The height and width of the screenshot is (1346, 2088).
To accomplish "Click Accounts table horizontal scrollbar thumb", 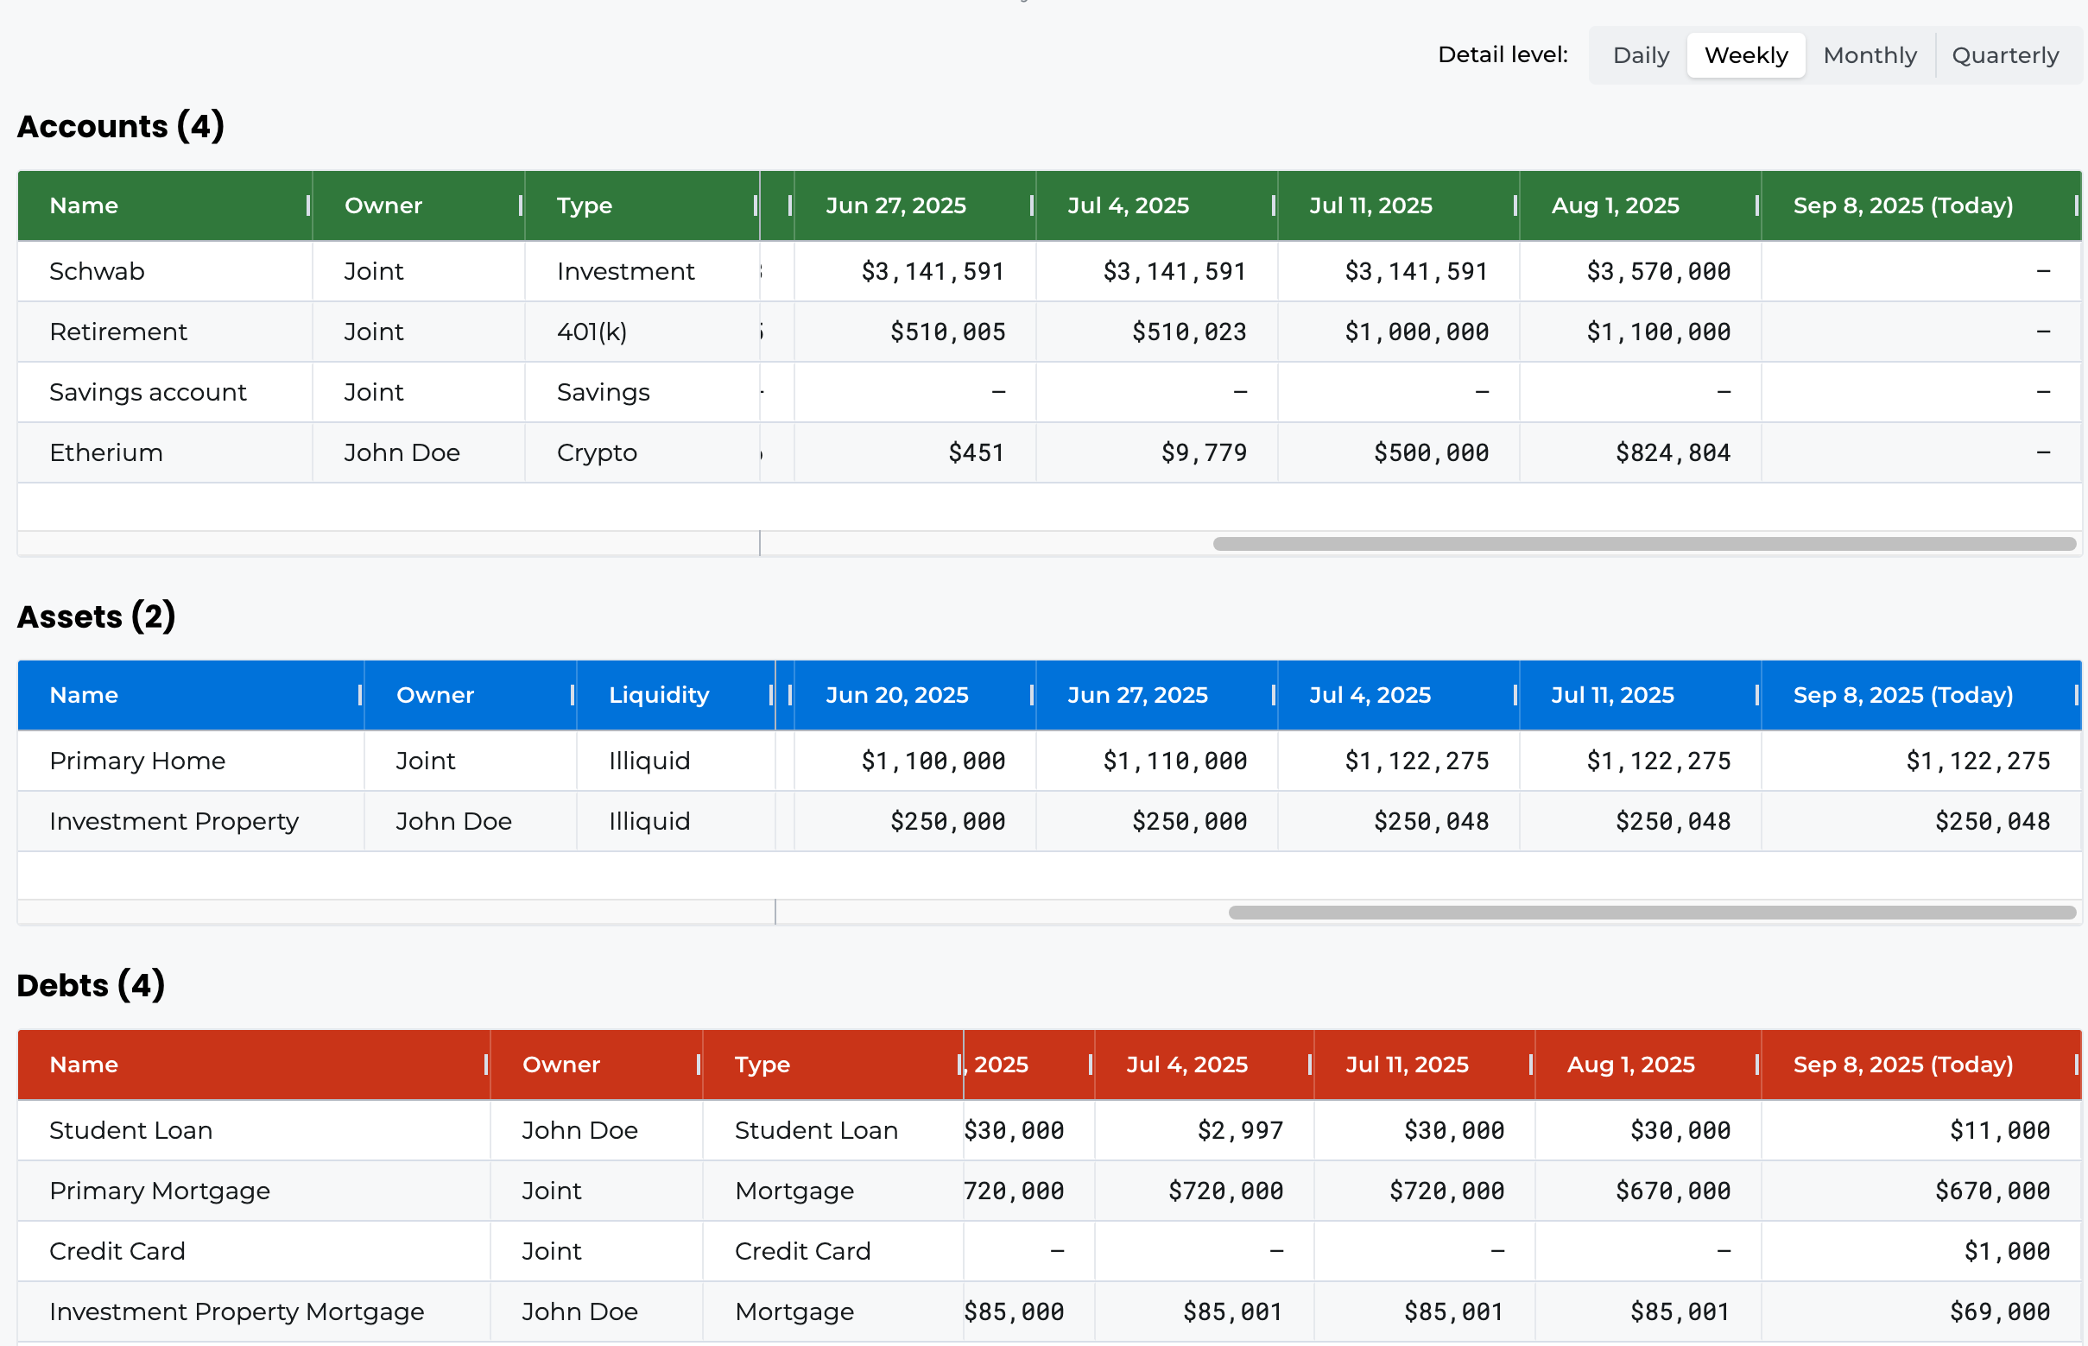I will (1643, 544).
